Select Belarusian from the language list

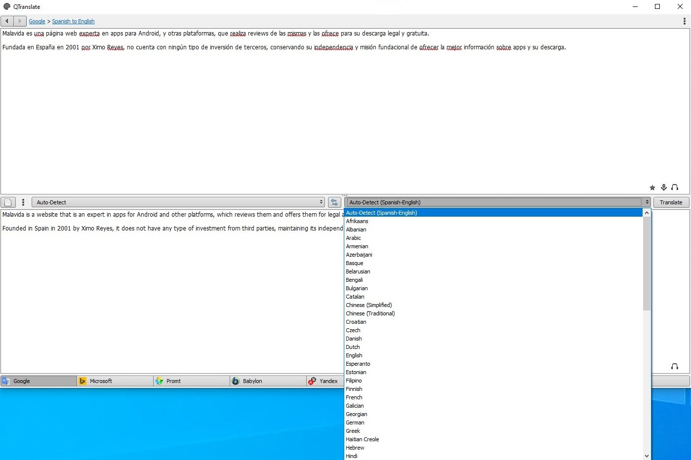[493, 271]
